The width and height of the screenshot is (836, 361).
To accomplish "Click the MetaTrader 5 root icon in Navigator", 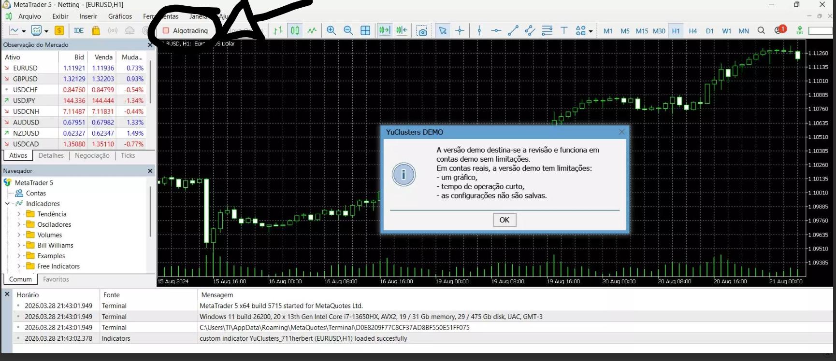I will pyautogui.click(x=8, y=182).
